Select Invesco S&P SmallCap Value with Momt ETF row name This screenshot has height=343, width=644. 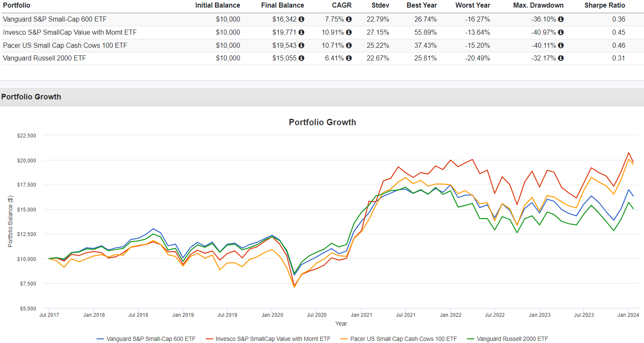point(70,32)
